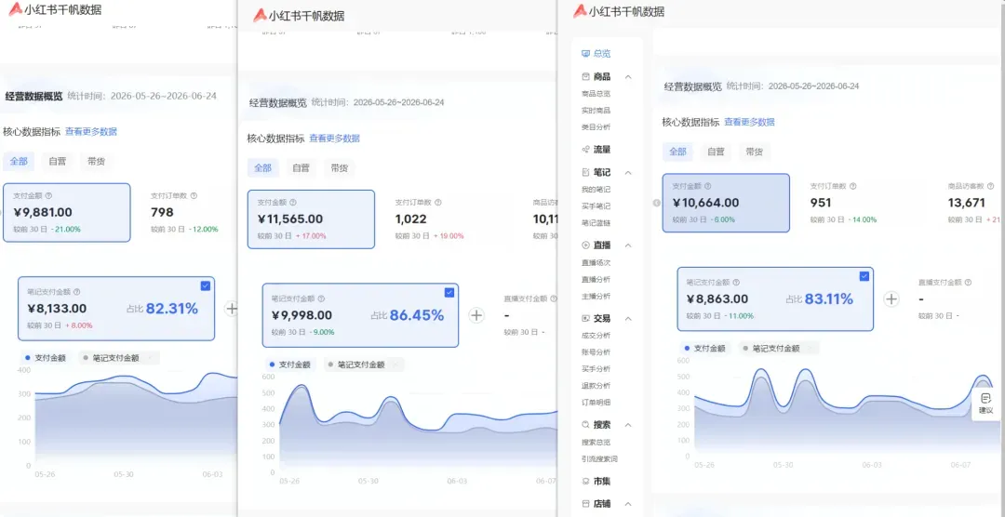Click the help icon beside 支付金额 above ¥10,664.00
This screenshot has height=517, width=1005.
click(707, 186)
